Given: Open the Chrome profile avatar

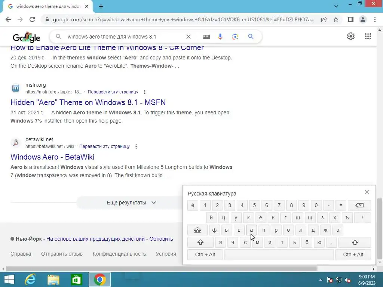Looking at the screenshot, I should tap(363, 19).
